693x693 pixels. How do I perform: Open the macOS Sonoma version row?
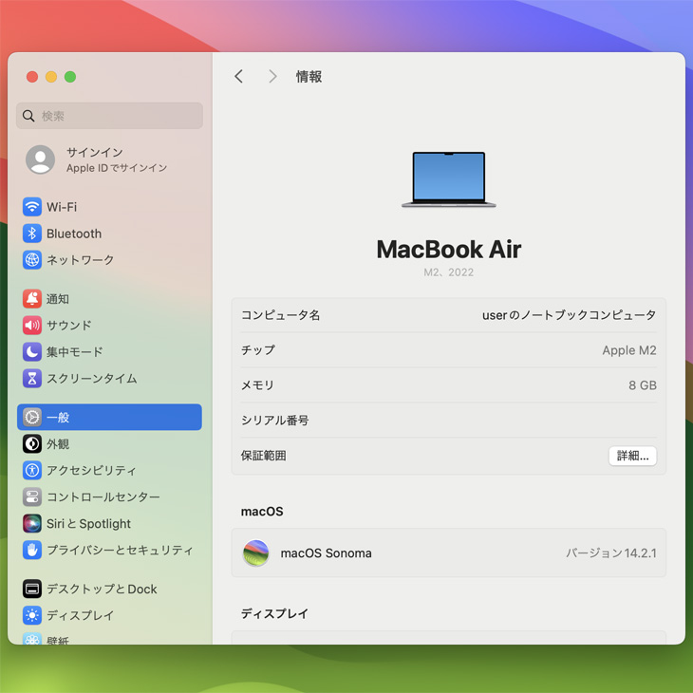coord(448,553)
